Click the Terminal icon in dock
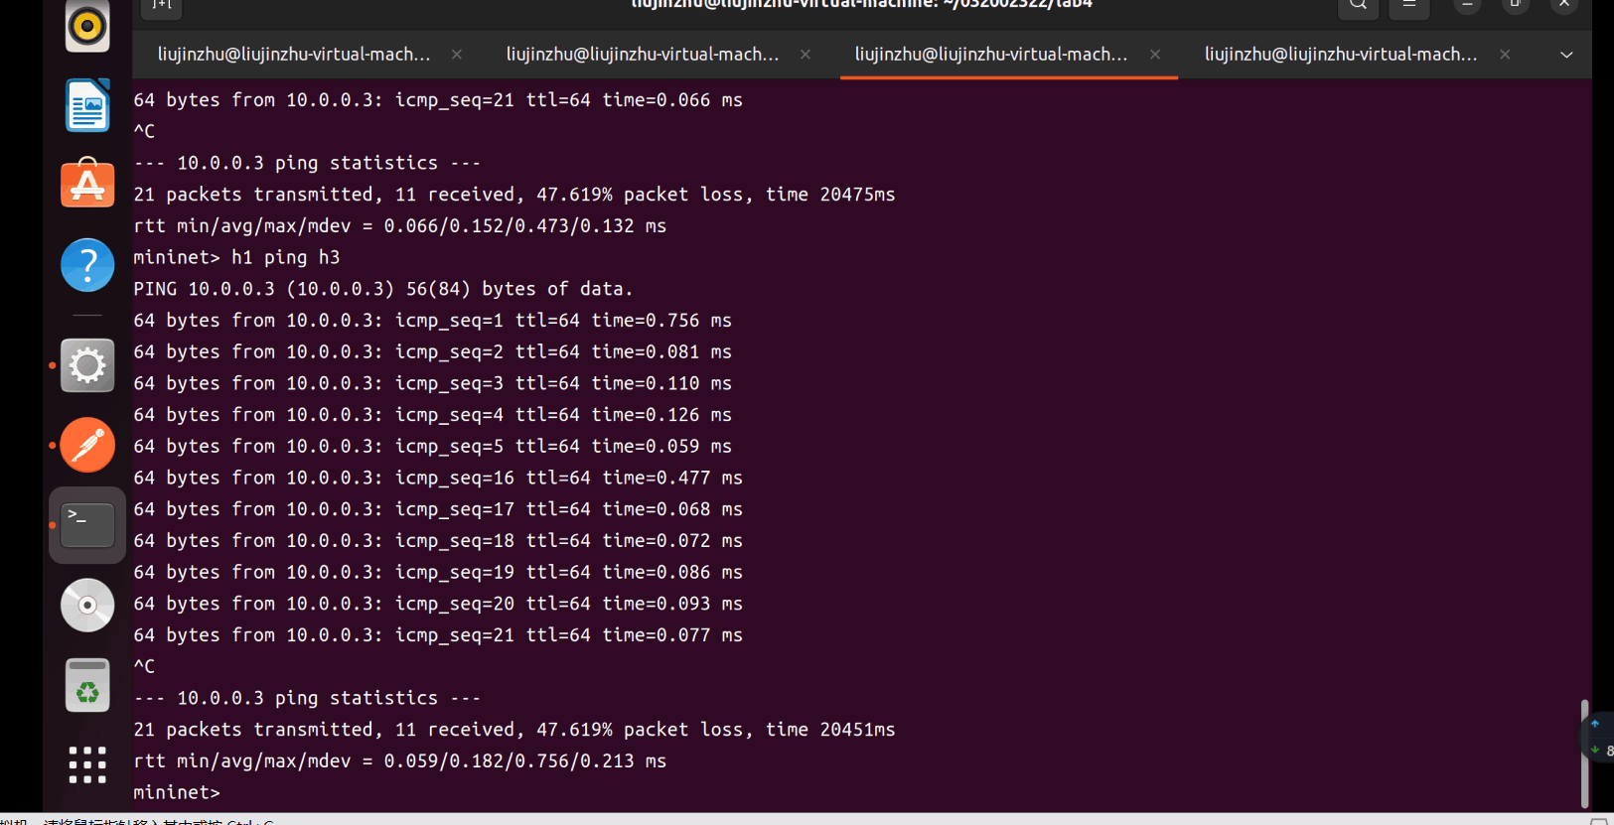 [x=87, y=525]
